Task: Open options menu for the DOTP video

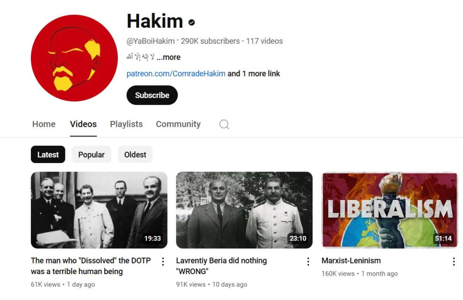Action: point(163,261)
